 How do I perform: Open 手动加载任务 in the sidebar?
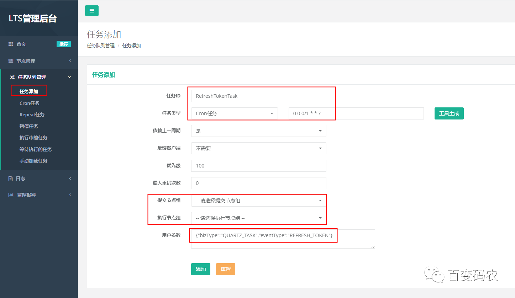[33, 161]
